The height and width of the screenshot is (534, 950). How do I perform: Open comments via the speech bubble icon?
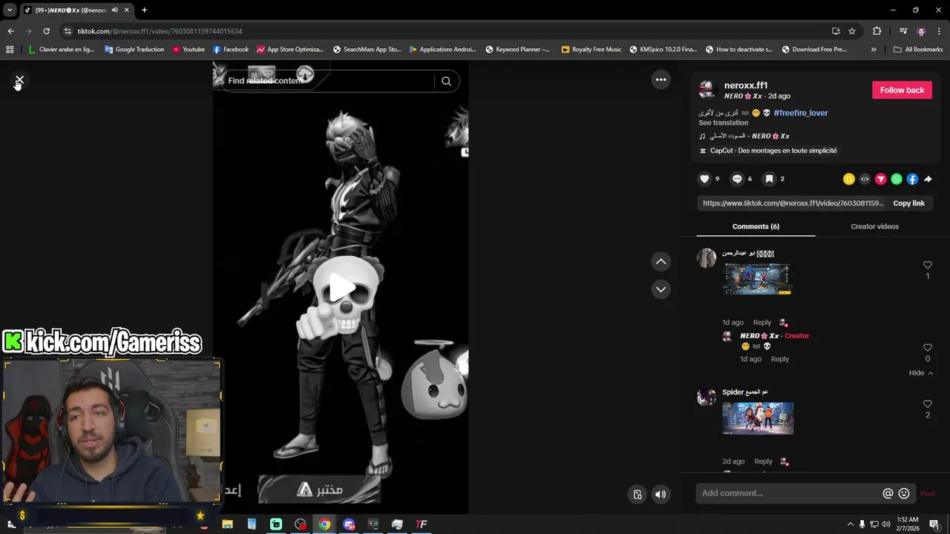737,179
